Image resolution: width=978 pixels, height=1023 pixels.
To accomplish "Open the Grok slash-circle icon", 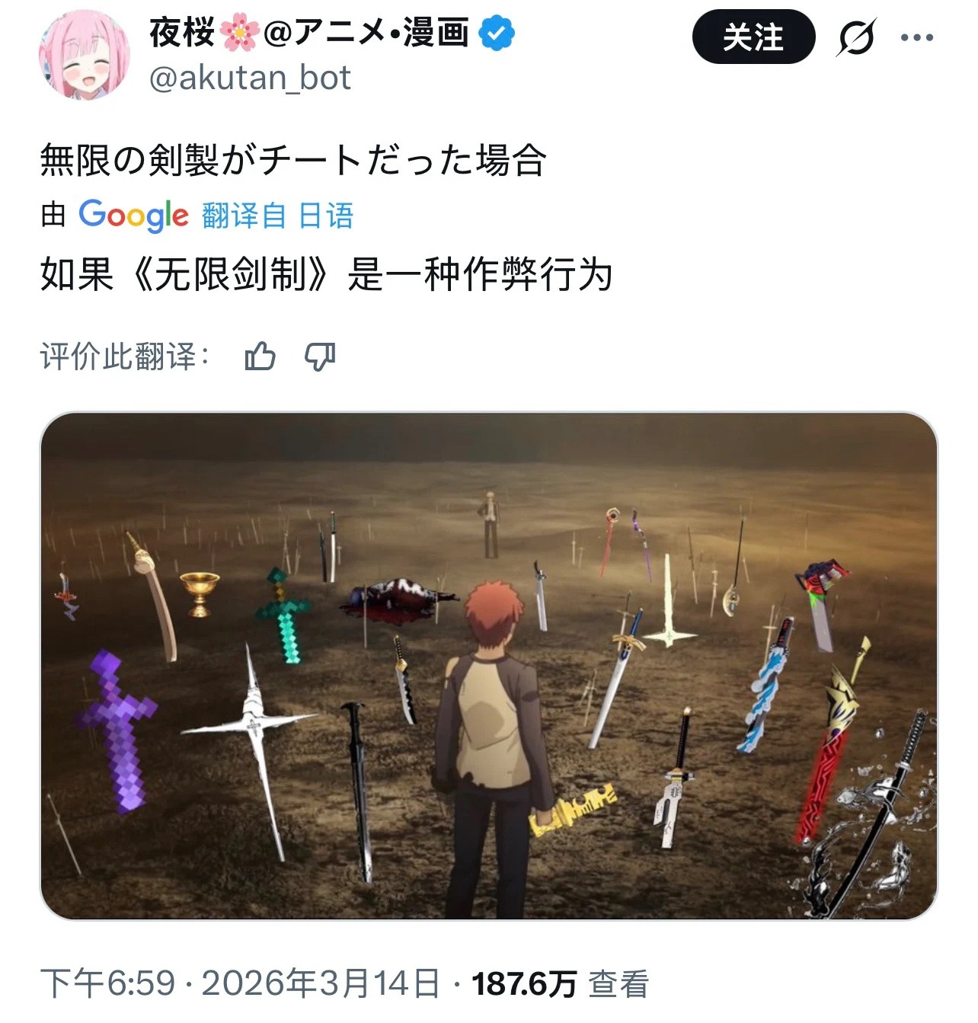I will click(856, 37).
